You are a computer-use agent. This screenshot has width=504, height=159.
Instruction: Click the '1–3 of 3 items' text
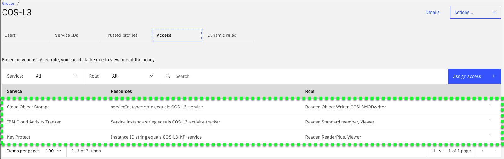click(86, 151)
